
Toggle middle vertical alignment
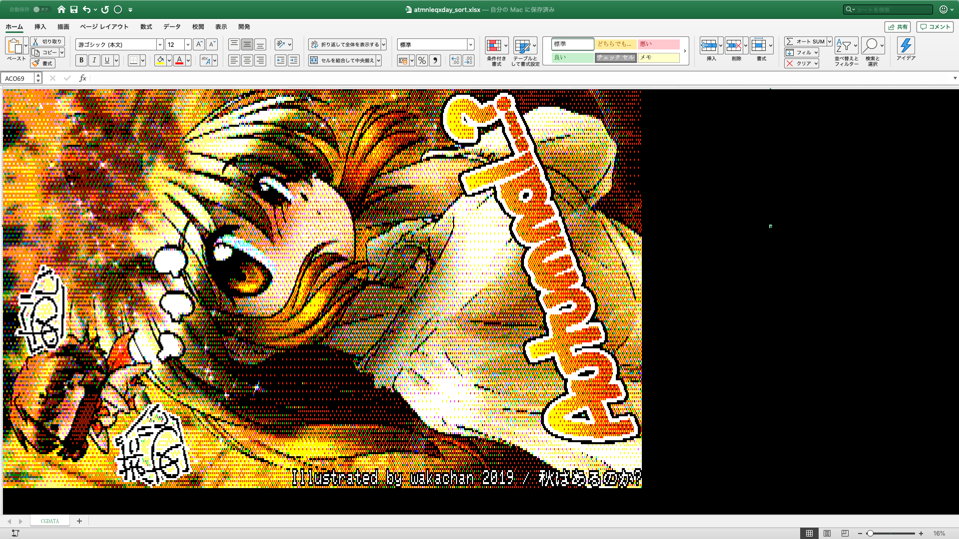pyautogui.click(x=247, y=44)
